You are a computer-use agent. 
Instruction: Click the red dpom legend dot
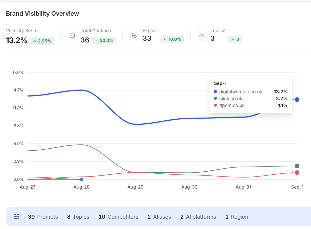215,105
